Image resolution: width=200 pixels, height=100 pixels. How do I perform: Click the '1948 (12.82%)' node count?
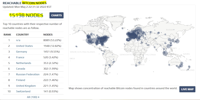(x=52, y=46)
